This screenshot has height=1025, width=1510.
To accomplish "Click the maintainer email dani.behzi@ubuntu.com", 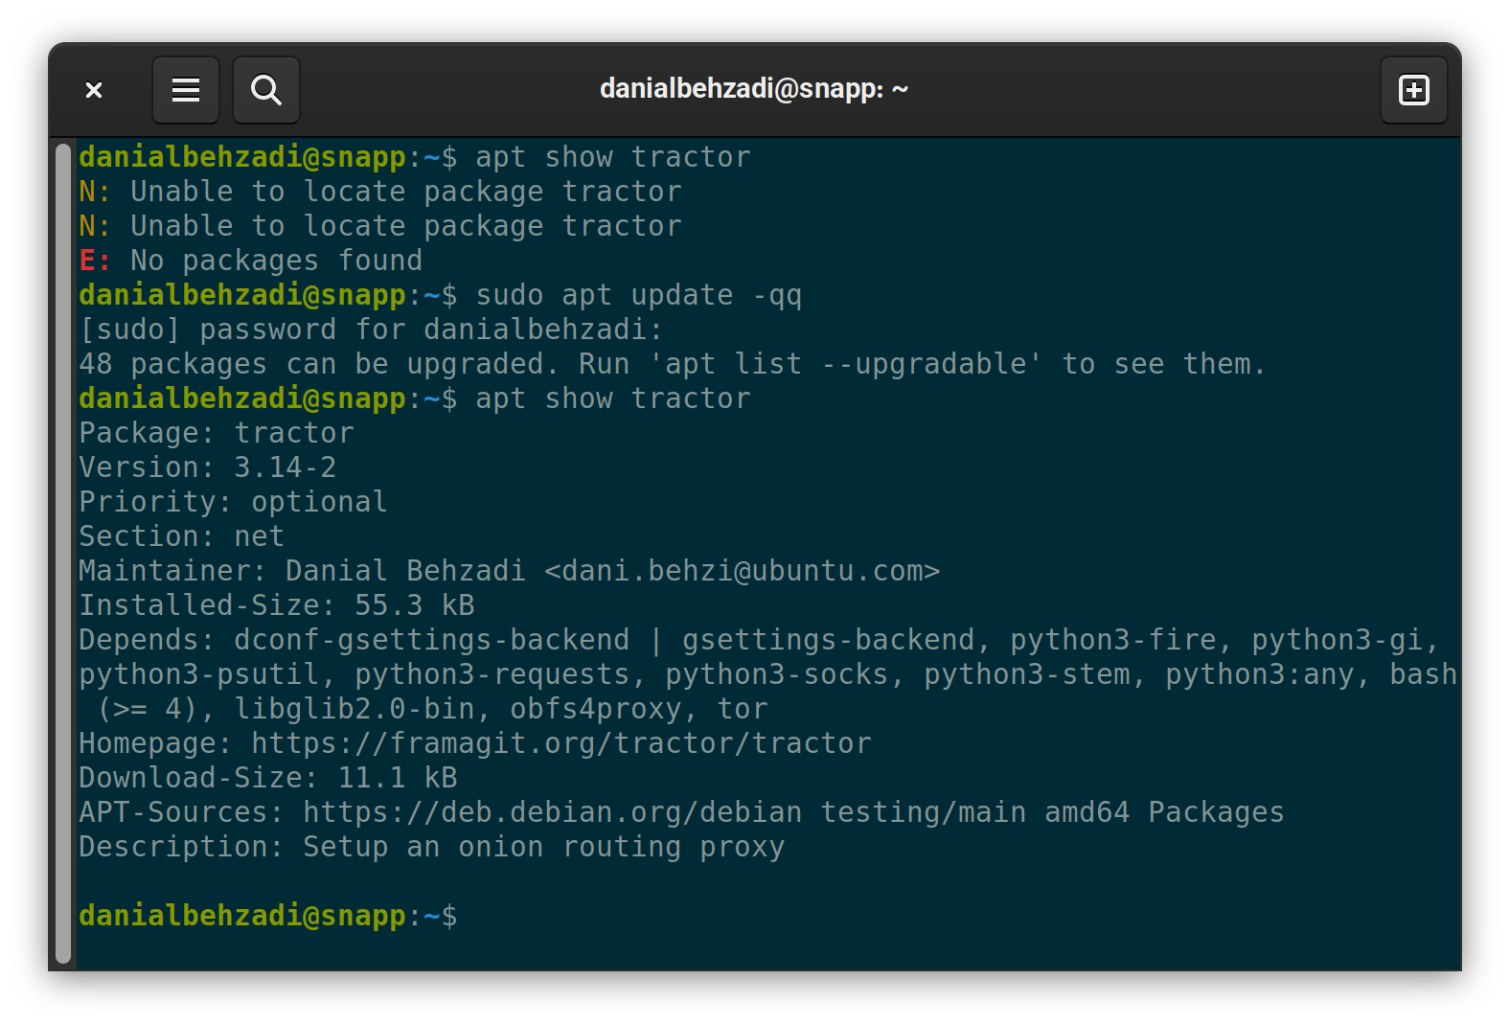I will pos(743,571).
